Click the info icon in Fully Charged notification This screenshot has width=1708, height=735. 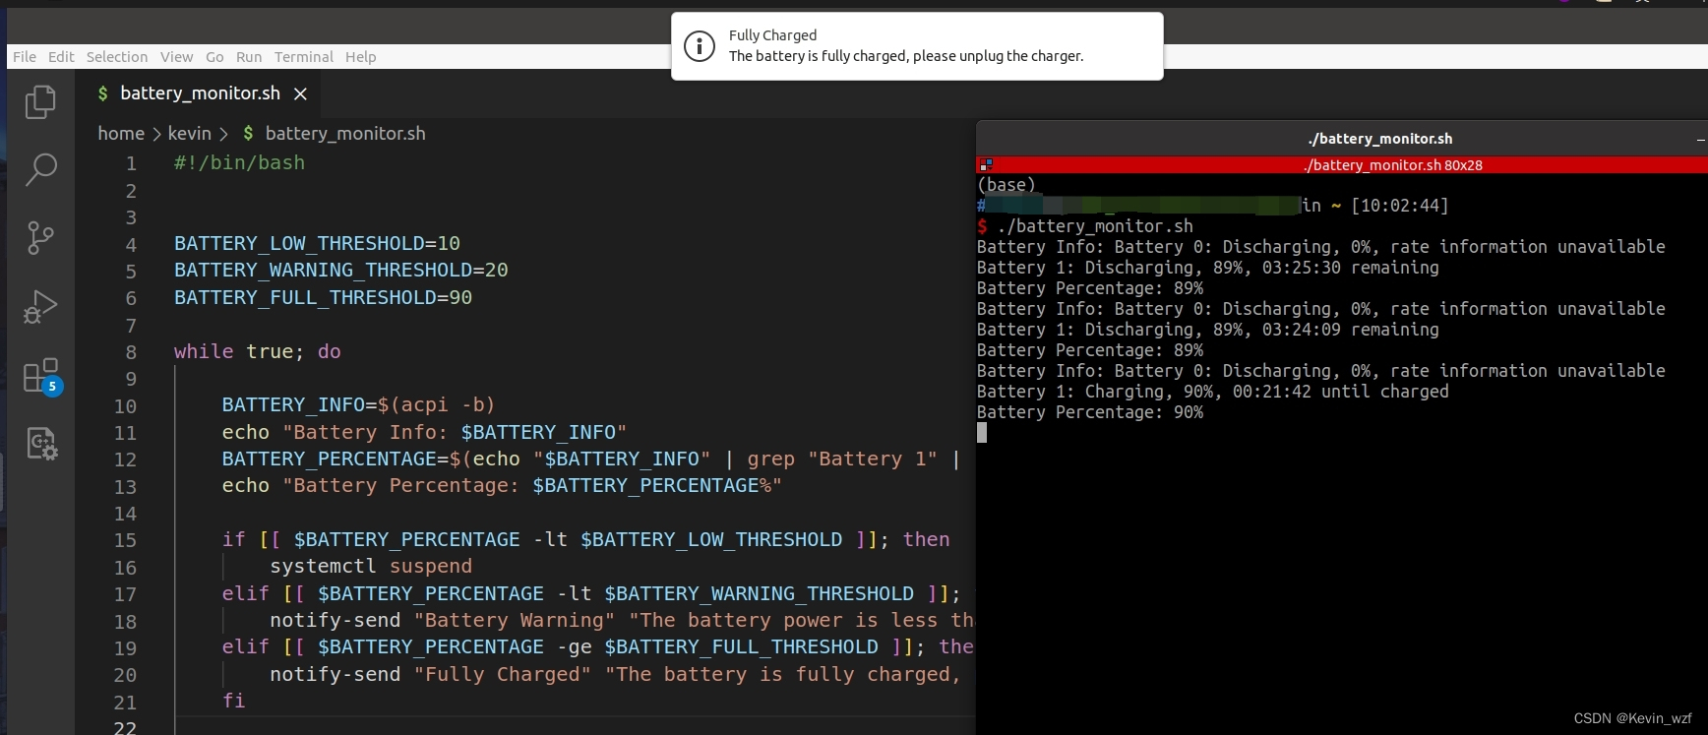point(700,45)
